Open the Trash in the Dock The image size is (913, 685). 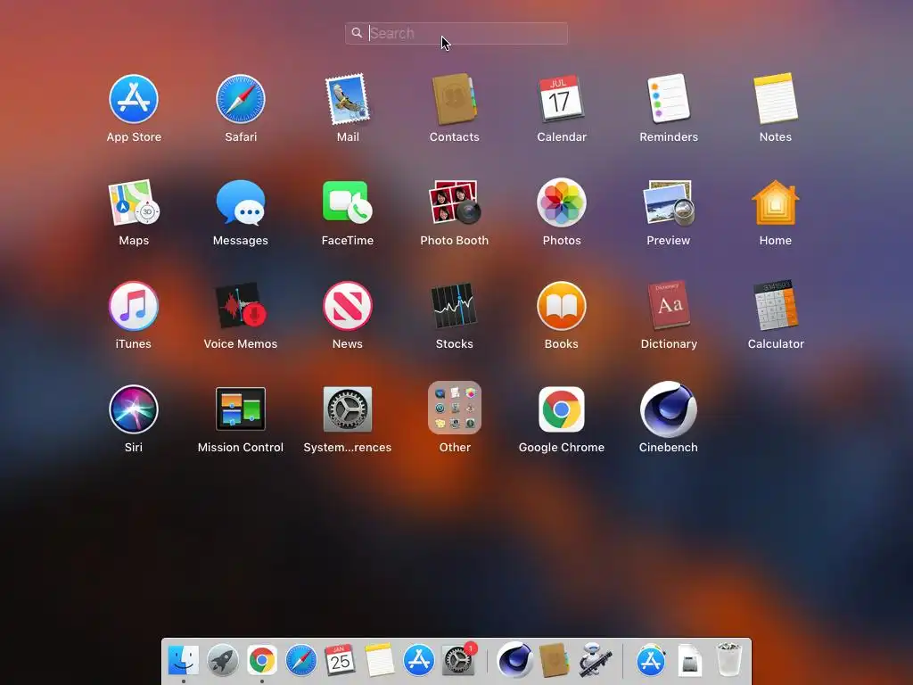[729, 660]
